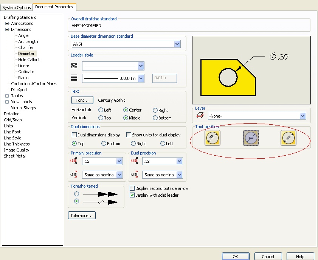
Task: Expand the Annotations tree node
Action: (x=7, y=23)
